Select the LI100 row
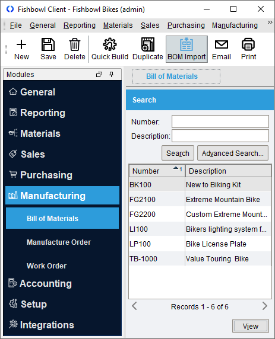This screenshot has height=339, width=275. tap(200, 229)
